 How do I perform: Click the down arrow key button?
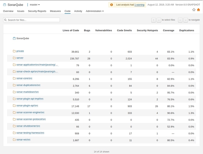[159, 20]
